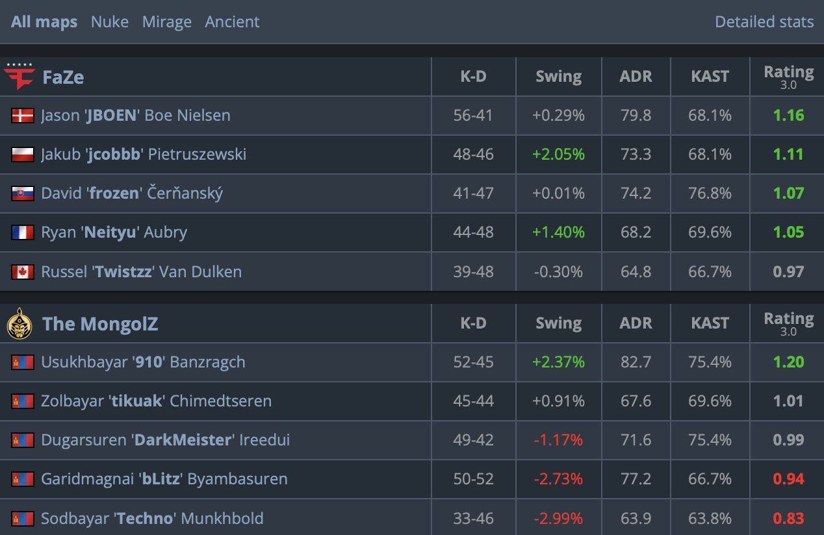
Task: Click the FaZe team name link
Action: click(63, 77)
